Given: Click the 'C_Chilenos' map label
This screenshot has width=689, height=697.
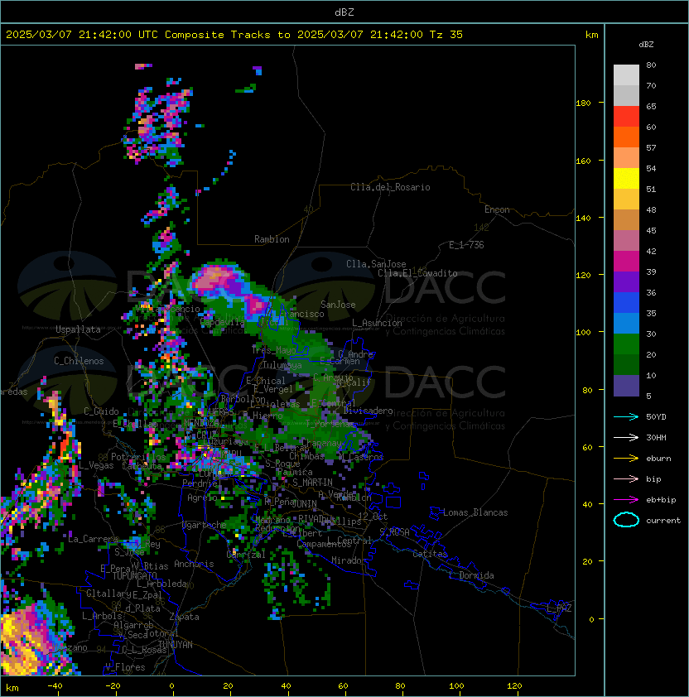Looking at the screenshot, I should point(79,361).
